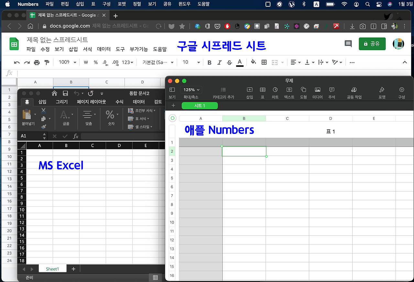Open the font size 10 dropdown

[191, 62]
